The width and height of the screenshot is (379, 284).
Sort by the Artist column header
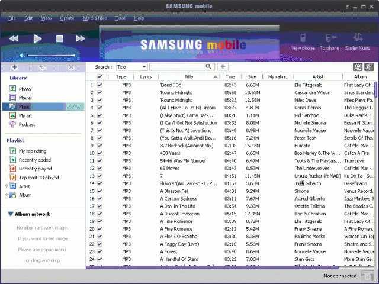pyautogui.click(x=318, y=76)
